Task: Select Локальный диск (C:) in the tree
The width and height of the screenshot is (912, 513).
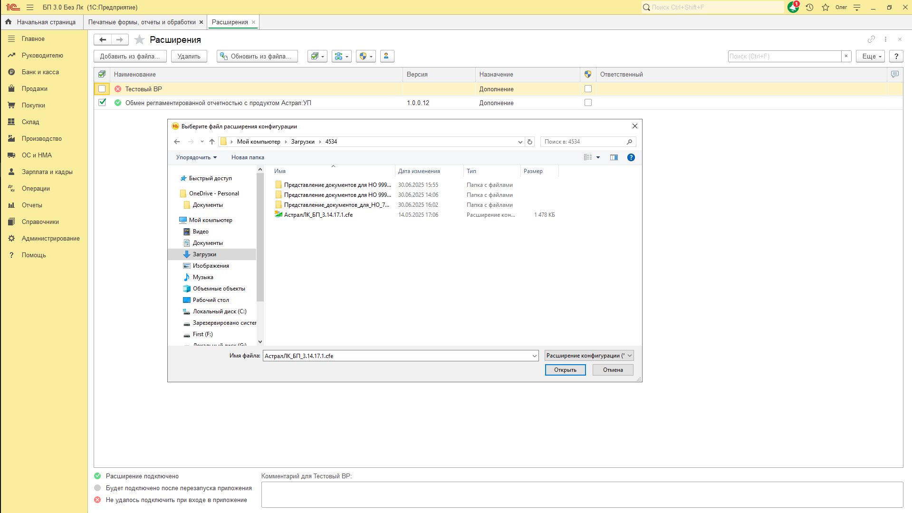Action: click(x=219, y=311)
